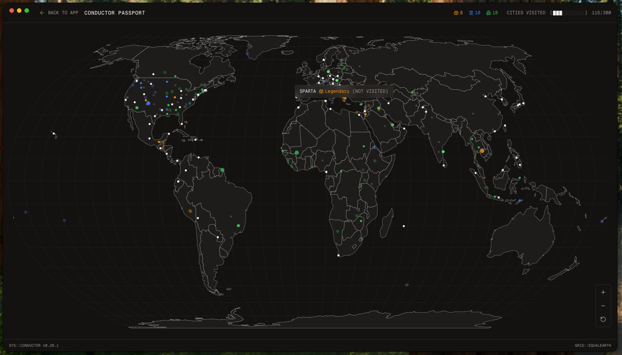Click the orange Legendary count icon
622x355 pixels.
(456, 13)
